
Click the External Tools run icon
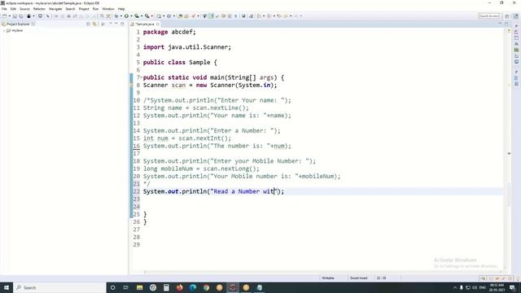[x=147, y=16]
